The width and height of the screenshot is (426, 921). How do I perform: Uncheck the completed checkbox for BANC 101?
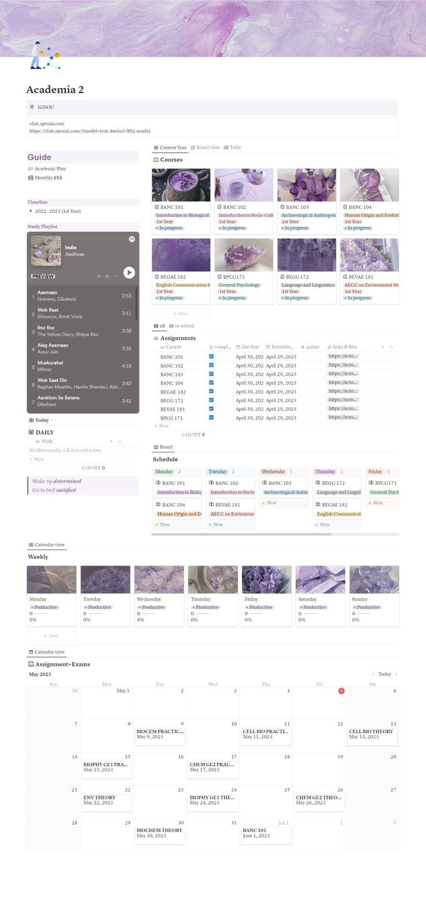(x=211, y=356)
